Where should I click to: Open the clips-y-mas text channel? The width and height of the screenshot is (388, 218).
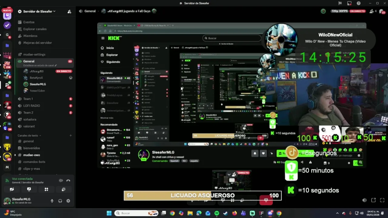(x=32, y=169)
